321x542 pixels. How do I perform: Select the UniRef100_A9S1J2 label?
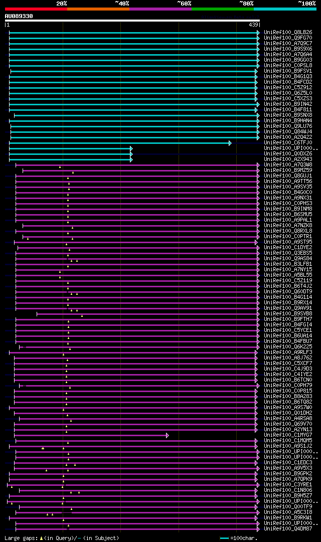coord(288,447)
